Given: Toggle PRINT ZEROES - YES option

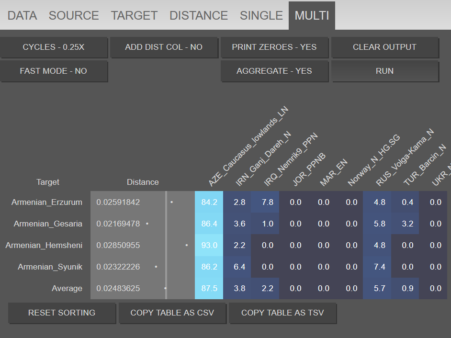Looking at the screenshot, I should pyautogui.click(x=274, y=47).
